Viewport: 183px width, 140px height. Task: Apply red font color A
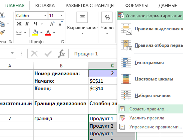point(48,33)
